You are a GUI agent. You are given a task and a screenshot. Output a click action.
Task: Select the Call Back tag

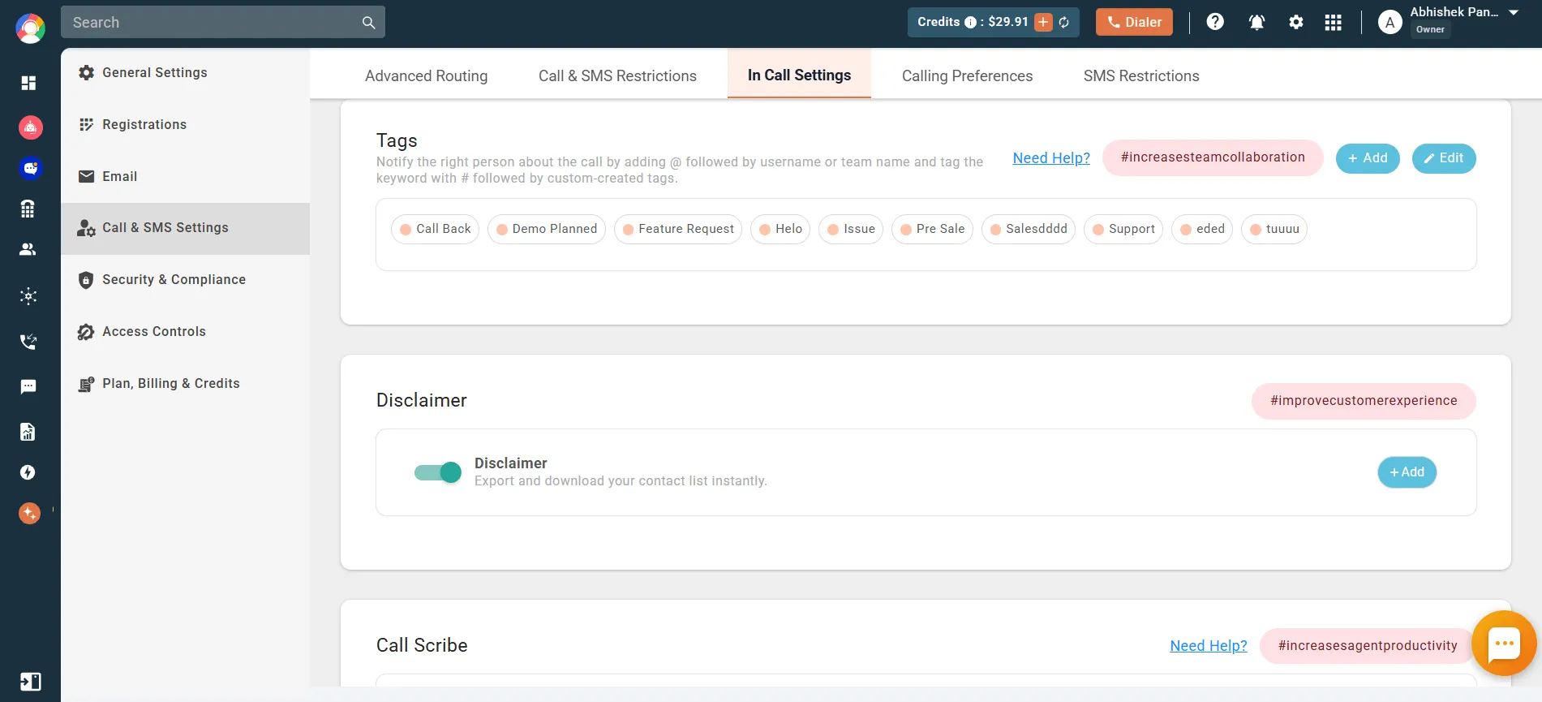(436, 229)
